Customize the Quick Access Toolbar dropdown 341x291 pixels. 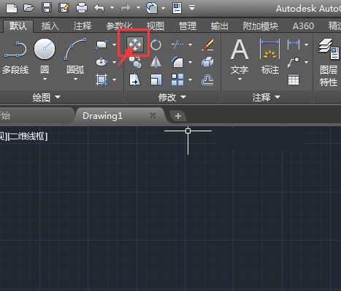pos(192,8)
